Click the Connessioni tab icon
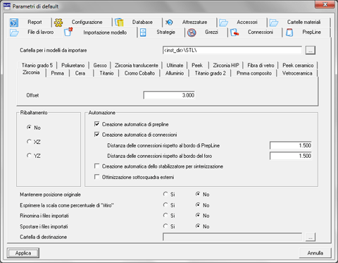This screenshot has width=338, height=263. pos(234,32)
